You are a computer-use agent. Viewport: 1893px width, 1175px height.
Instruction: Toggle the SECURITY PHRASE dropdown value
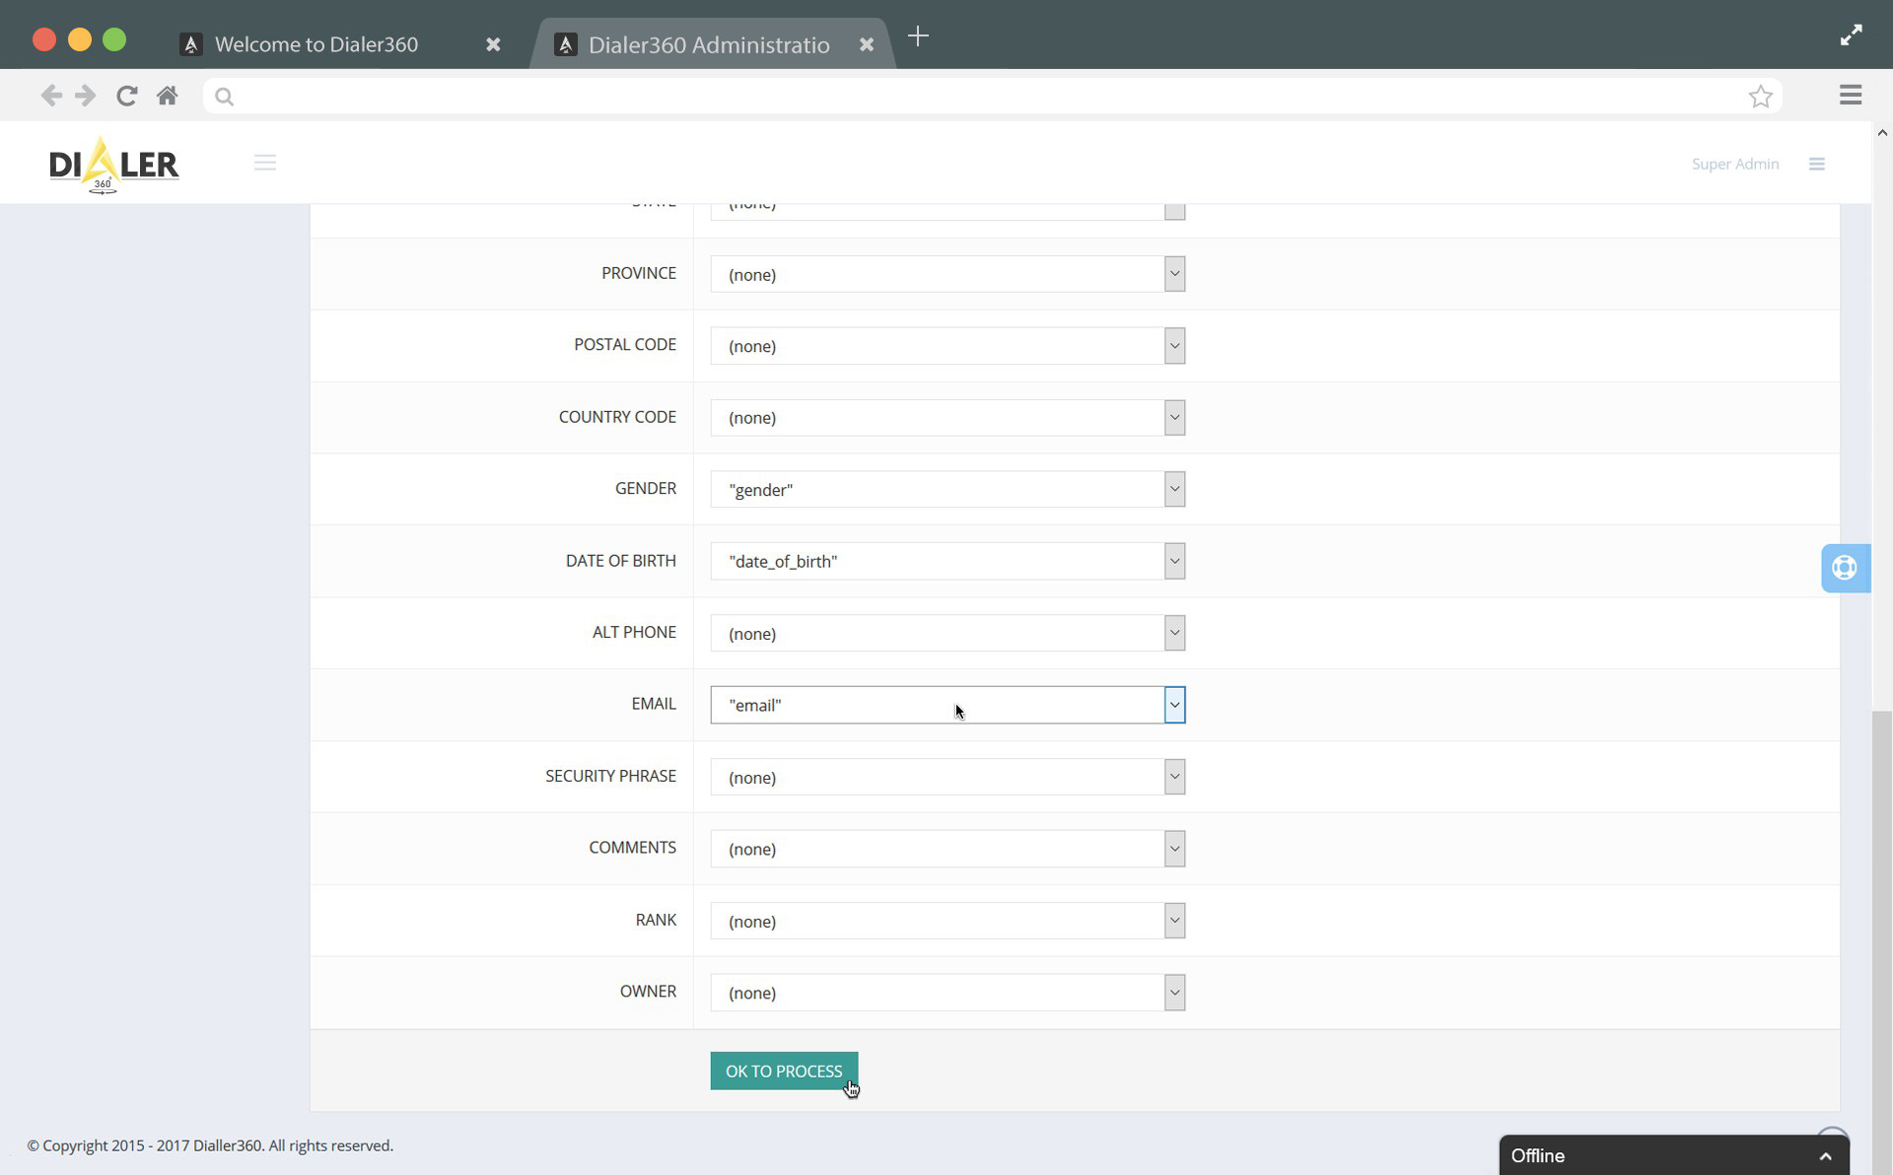coord(1172,776)
